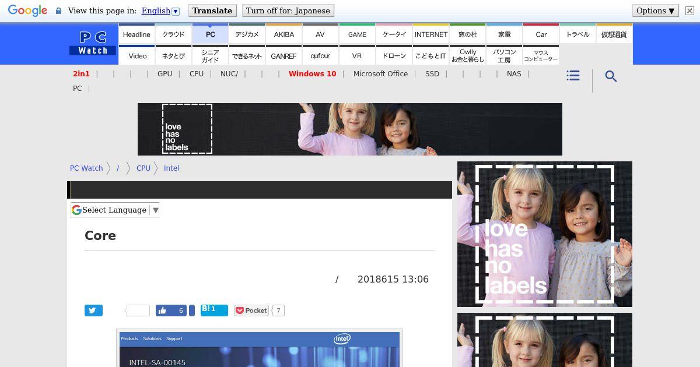Open the qufour tab
This screenshot has width=700, height=367.
pos(320,55)
